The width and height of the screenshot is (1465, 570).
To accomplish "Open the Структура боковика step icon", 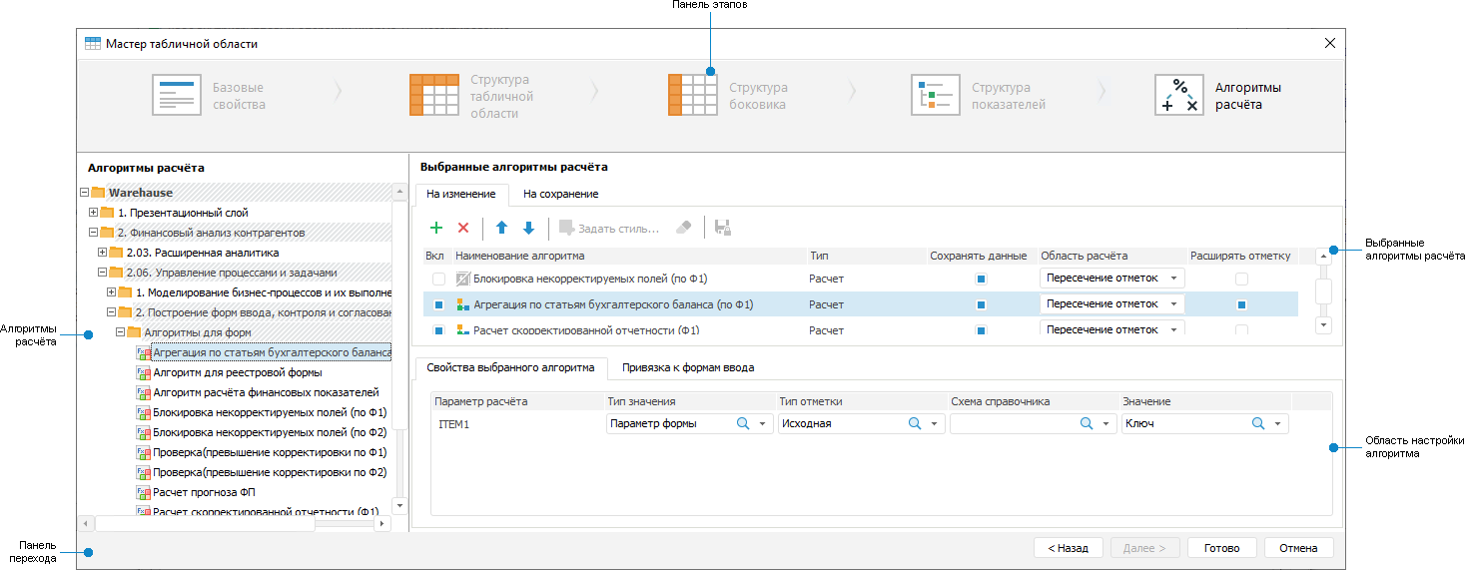I will coord(693,95).
